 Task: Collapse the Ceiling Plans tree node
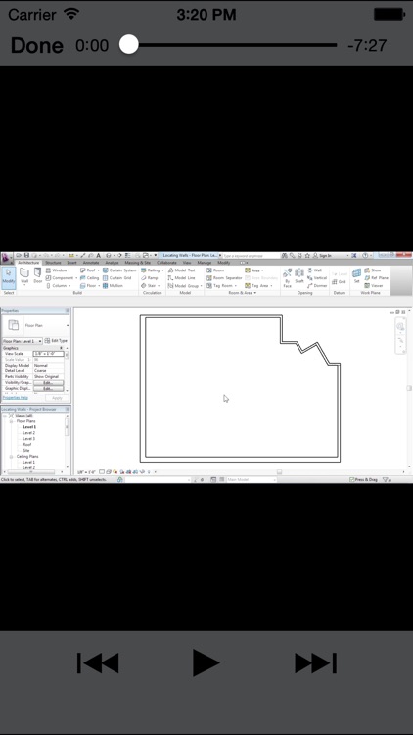point(11,456)
